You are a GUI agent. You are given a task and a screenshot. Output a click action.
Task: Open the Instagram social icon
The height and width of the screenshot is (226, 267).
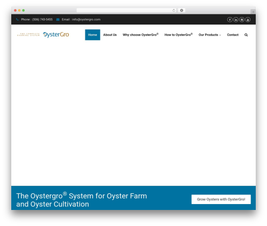[x=242, y=20]
